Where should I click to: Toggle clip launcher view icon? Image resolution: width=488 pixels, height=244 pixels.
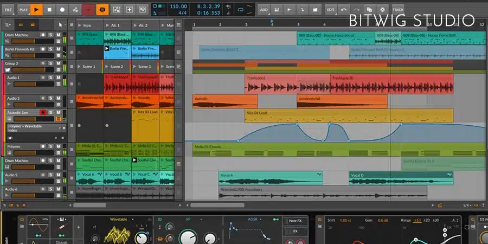(21, 24)
